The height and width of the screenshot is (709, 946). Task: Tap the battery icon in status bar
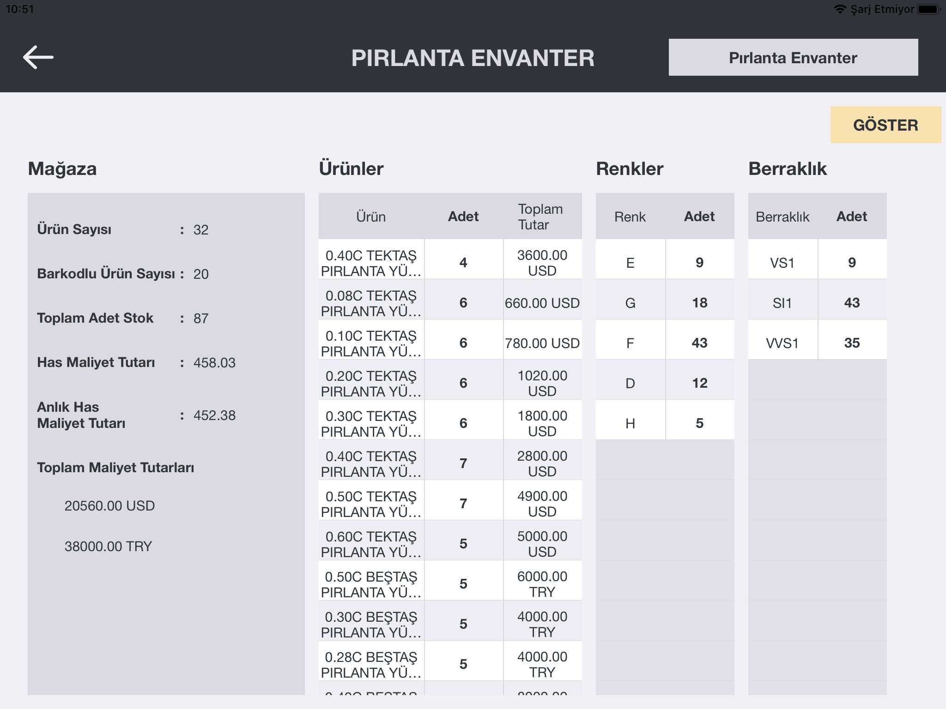929,9
